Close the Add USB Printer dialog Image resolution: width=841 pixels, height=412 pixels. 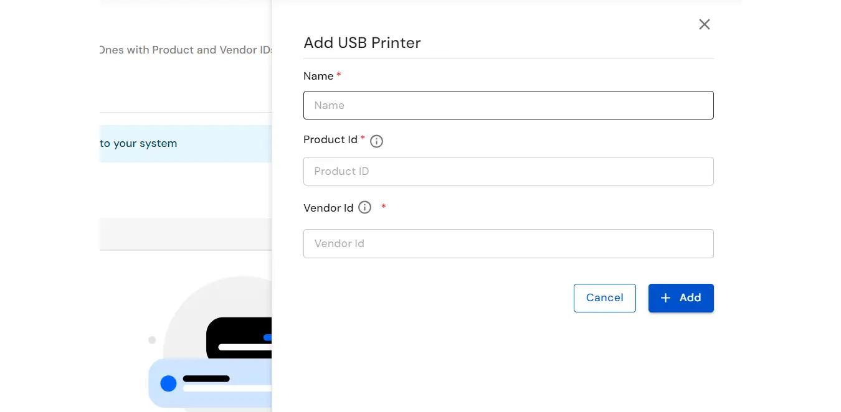tap(704, 24)
